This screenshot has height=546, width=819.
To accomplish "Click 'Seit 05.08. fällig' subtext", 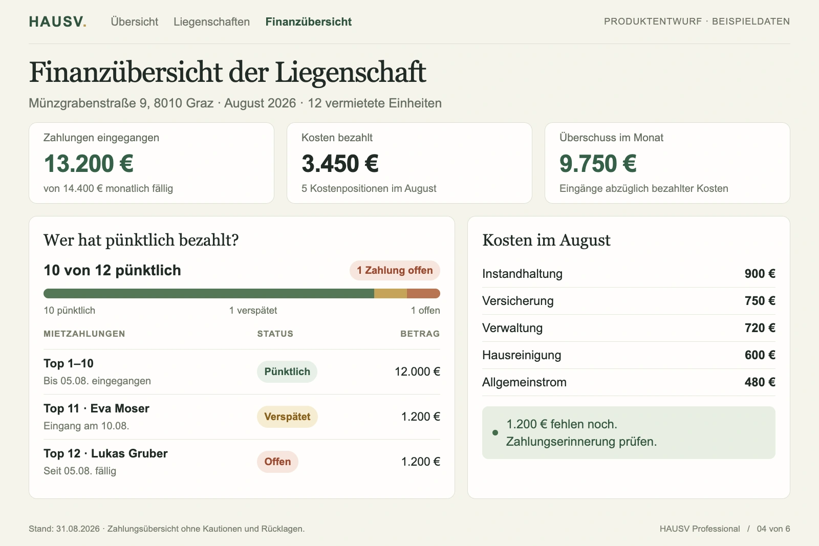I will click(80, 471).
